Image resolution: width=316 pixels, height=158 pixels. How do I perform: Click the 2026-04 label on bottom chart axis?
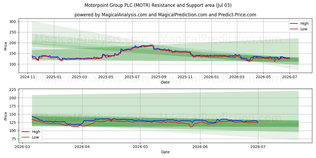point(82,147)
